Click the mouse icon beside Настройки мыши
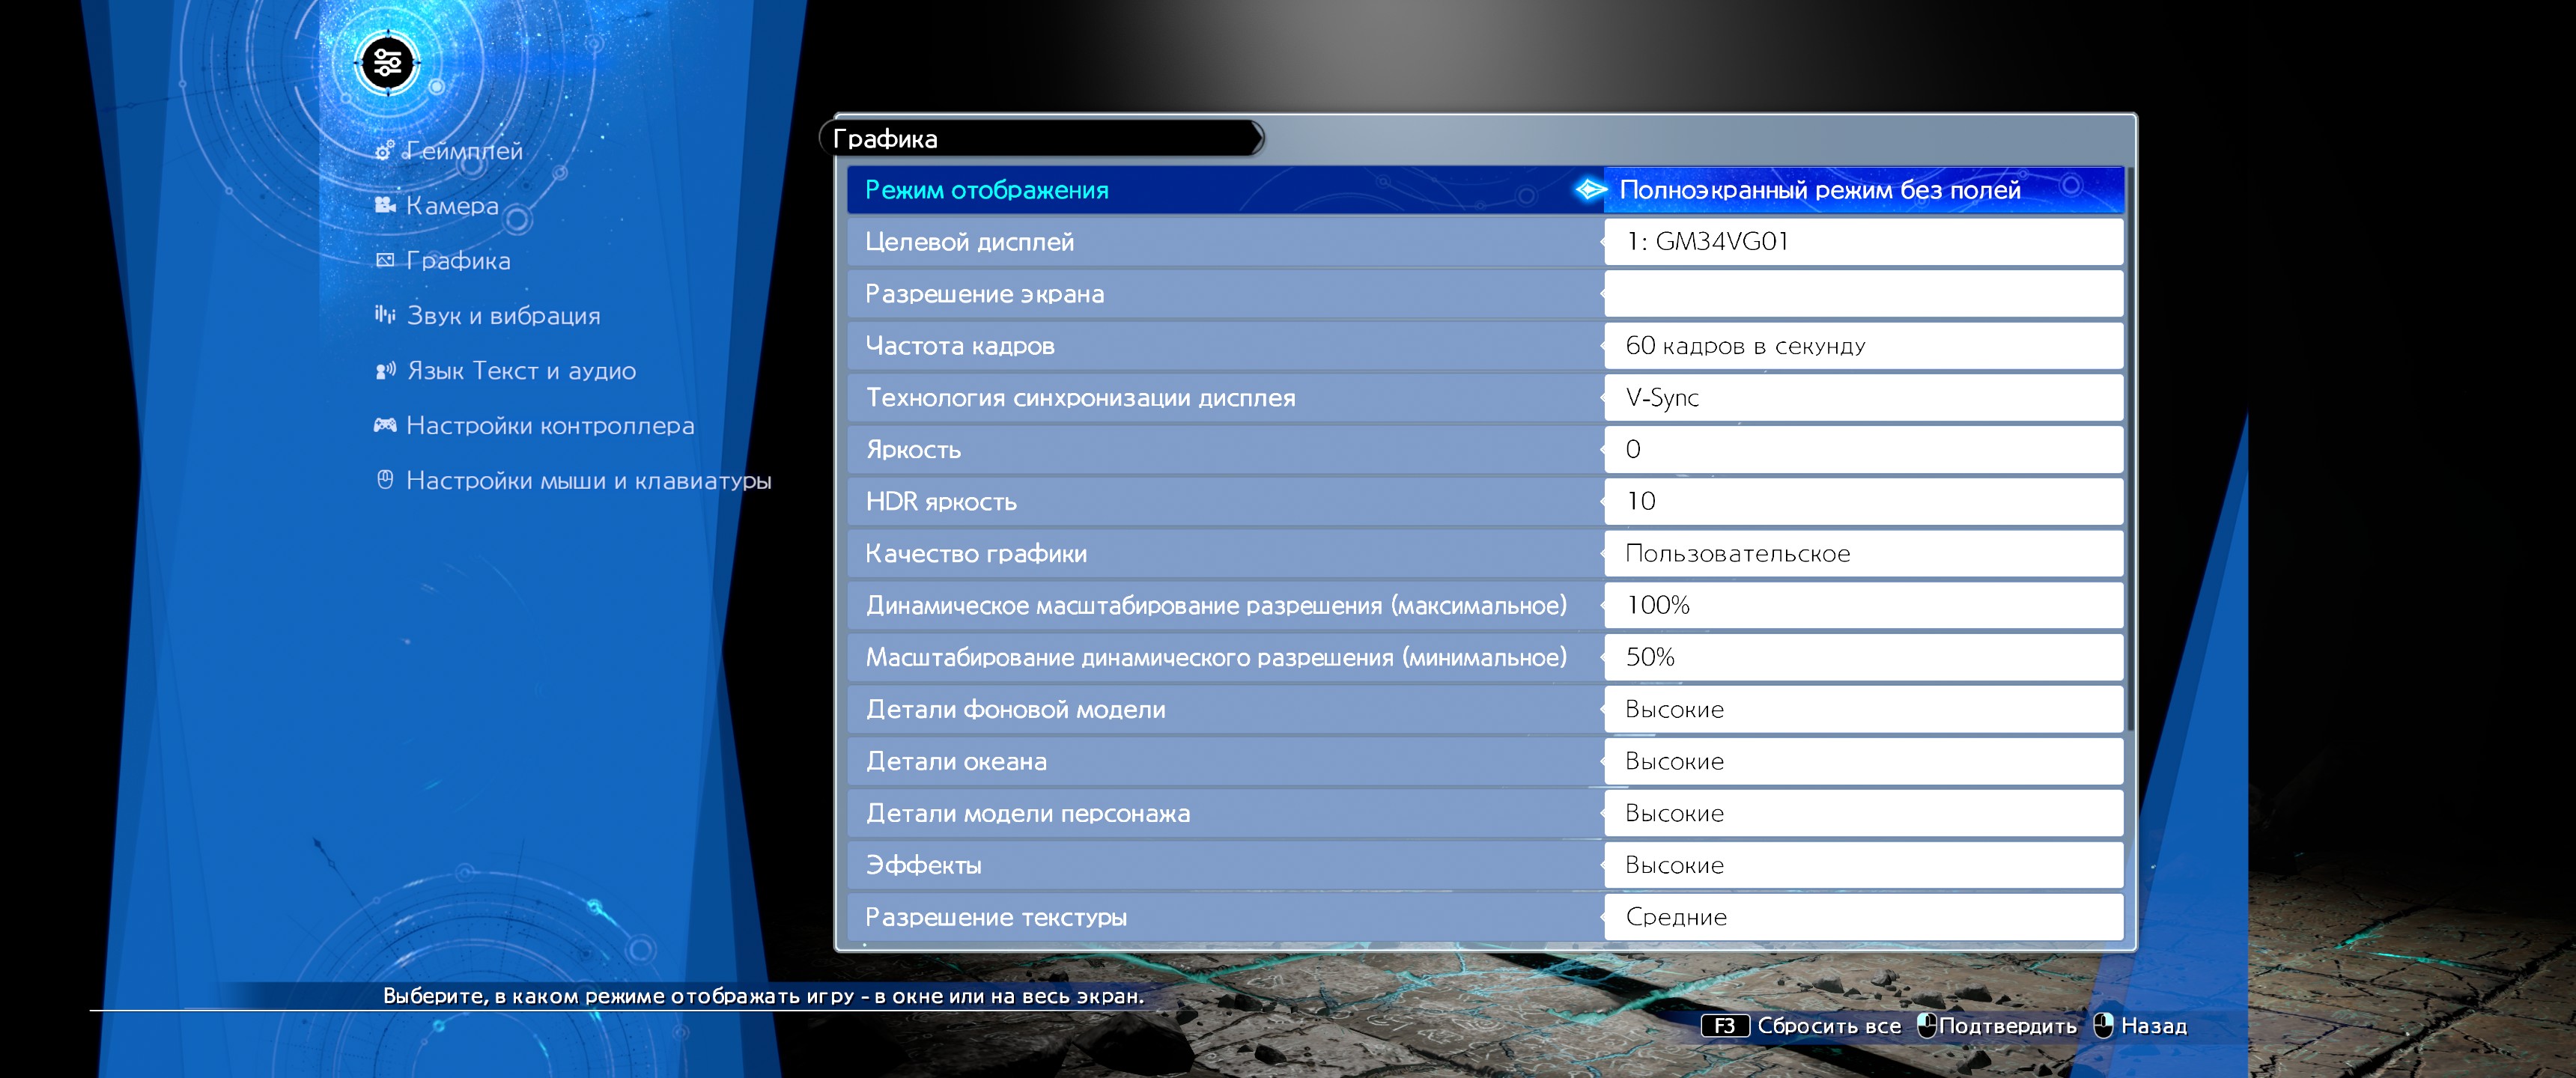Viewport: 2576px width, 1078px height. [x=385, y=480]
